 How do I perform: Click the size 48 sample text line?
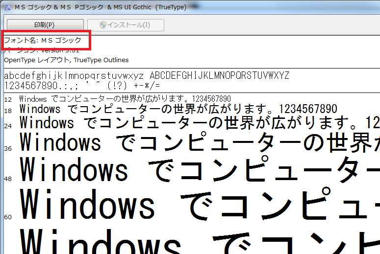200,169
